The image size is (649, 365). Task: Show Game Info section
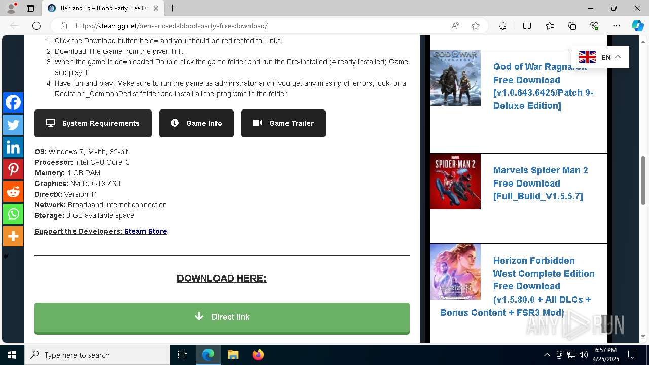pyautogui.click(x=196, y=123)
